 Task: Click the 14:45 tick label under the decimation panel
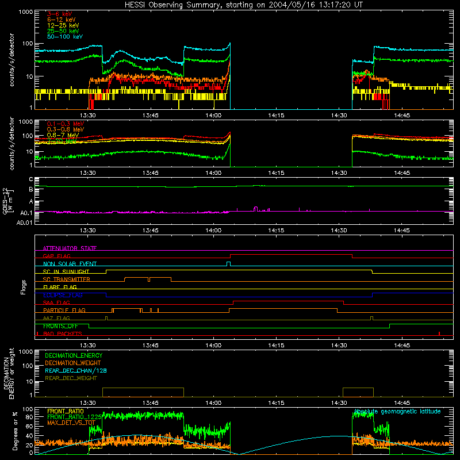401,403
